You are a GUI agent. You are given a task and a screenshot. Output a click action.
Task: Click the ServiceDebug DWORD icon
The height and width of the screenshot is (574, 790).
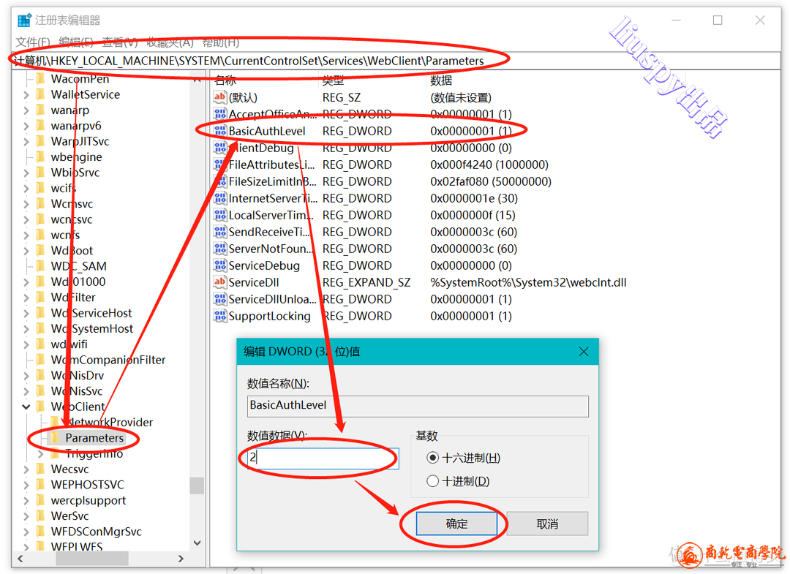coord(219,265)
